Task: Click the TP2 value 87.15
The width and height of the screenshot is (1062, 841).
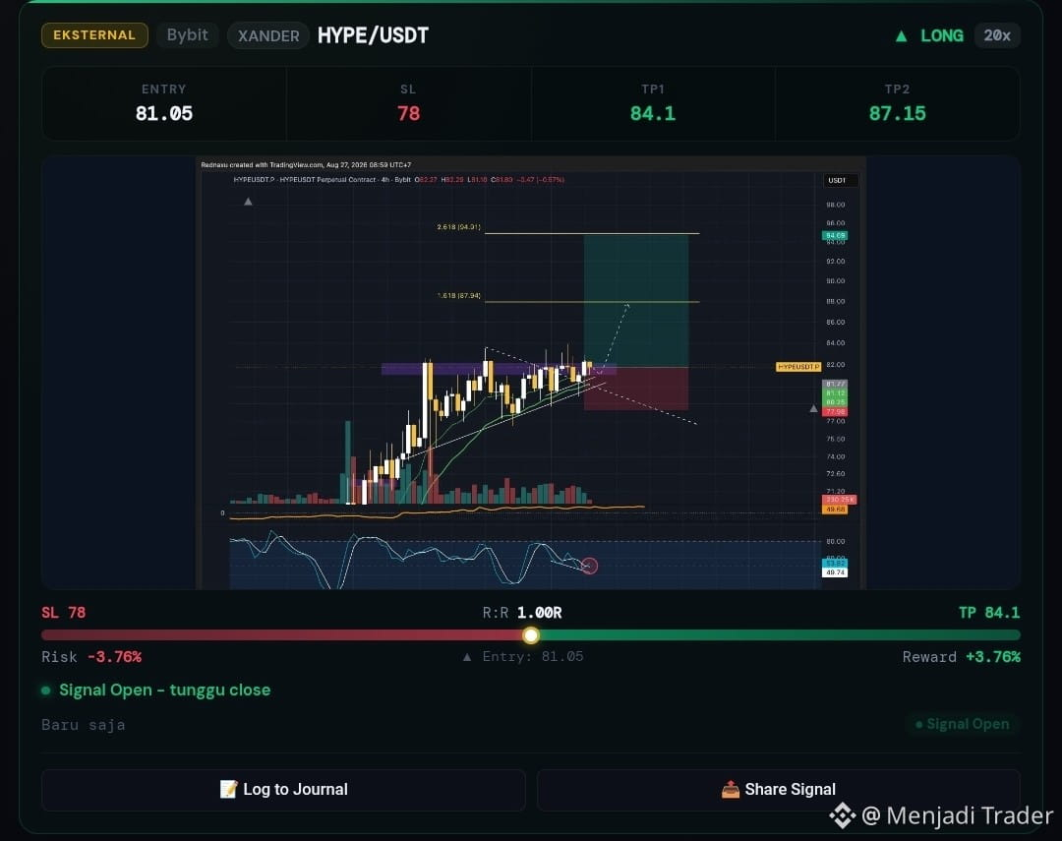Action: click(898, 113)
